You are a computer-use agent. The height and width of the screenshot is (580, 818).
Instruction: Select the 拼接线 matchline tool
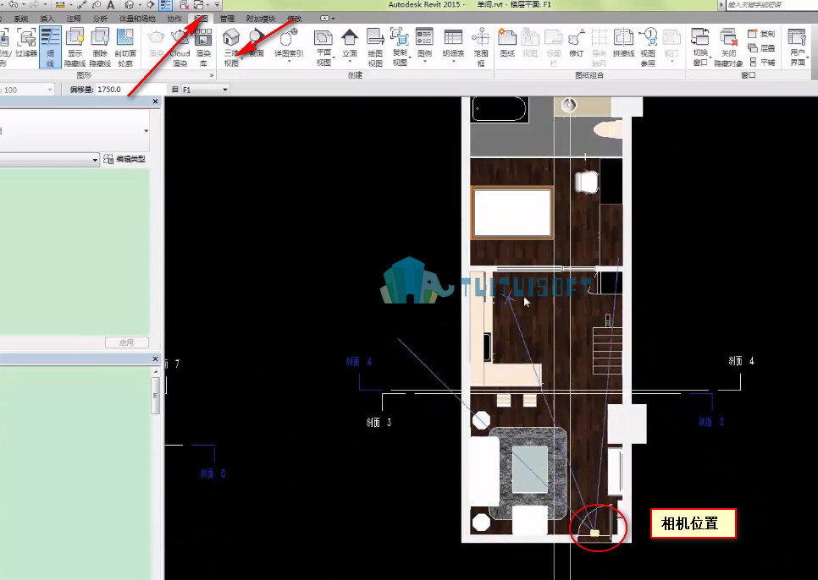pos(623,42)
